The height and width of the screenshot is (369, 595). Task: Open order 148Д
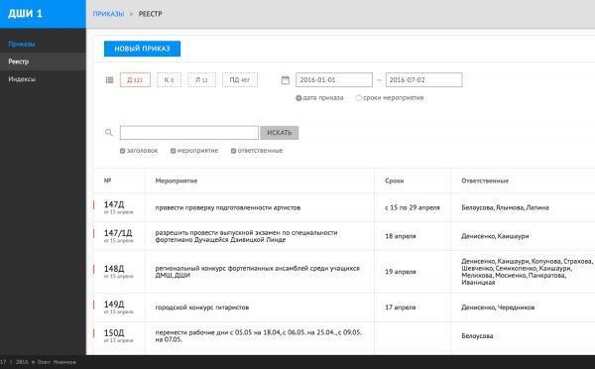pyautogui.click(x=114, y=269)
